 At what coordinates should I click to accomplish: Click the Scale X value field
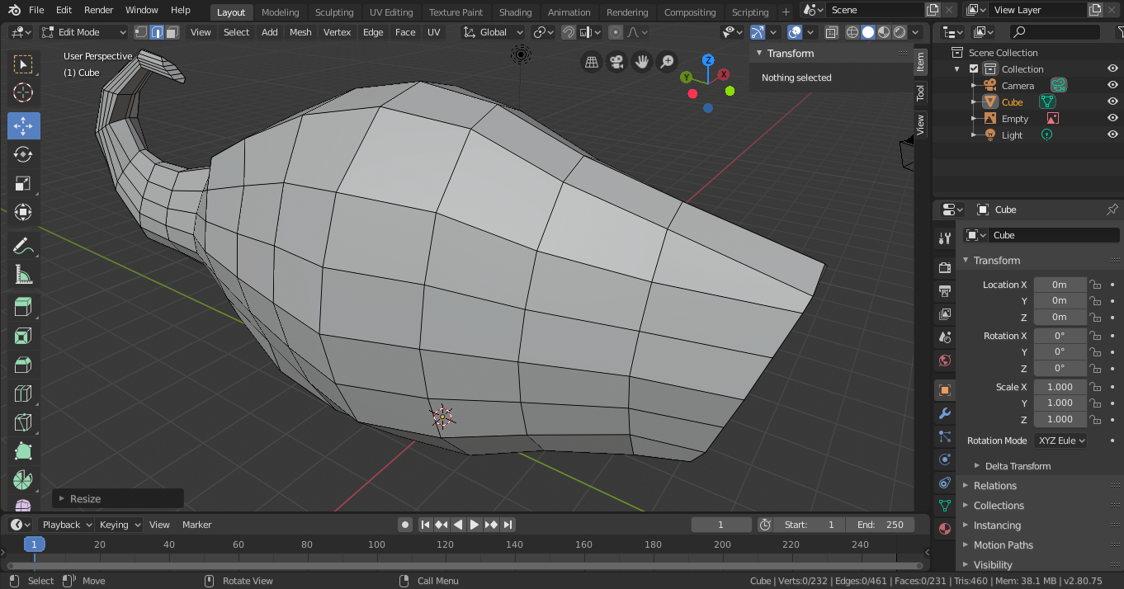click(1060, 387)
